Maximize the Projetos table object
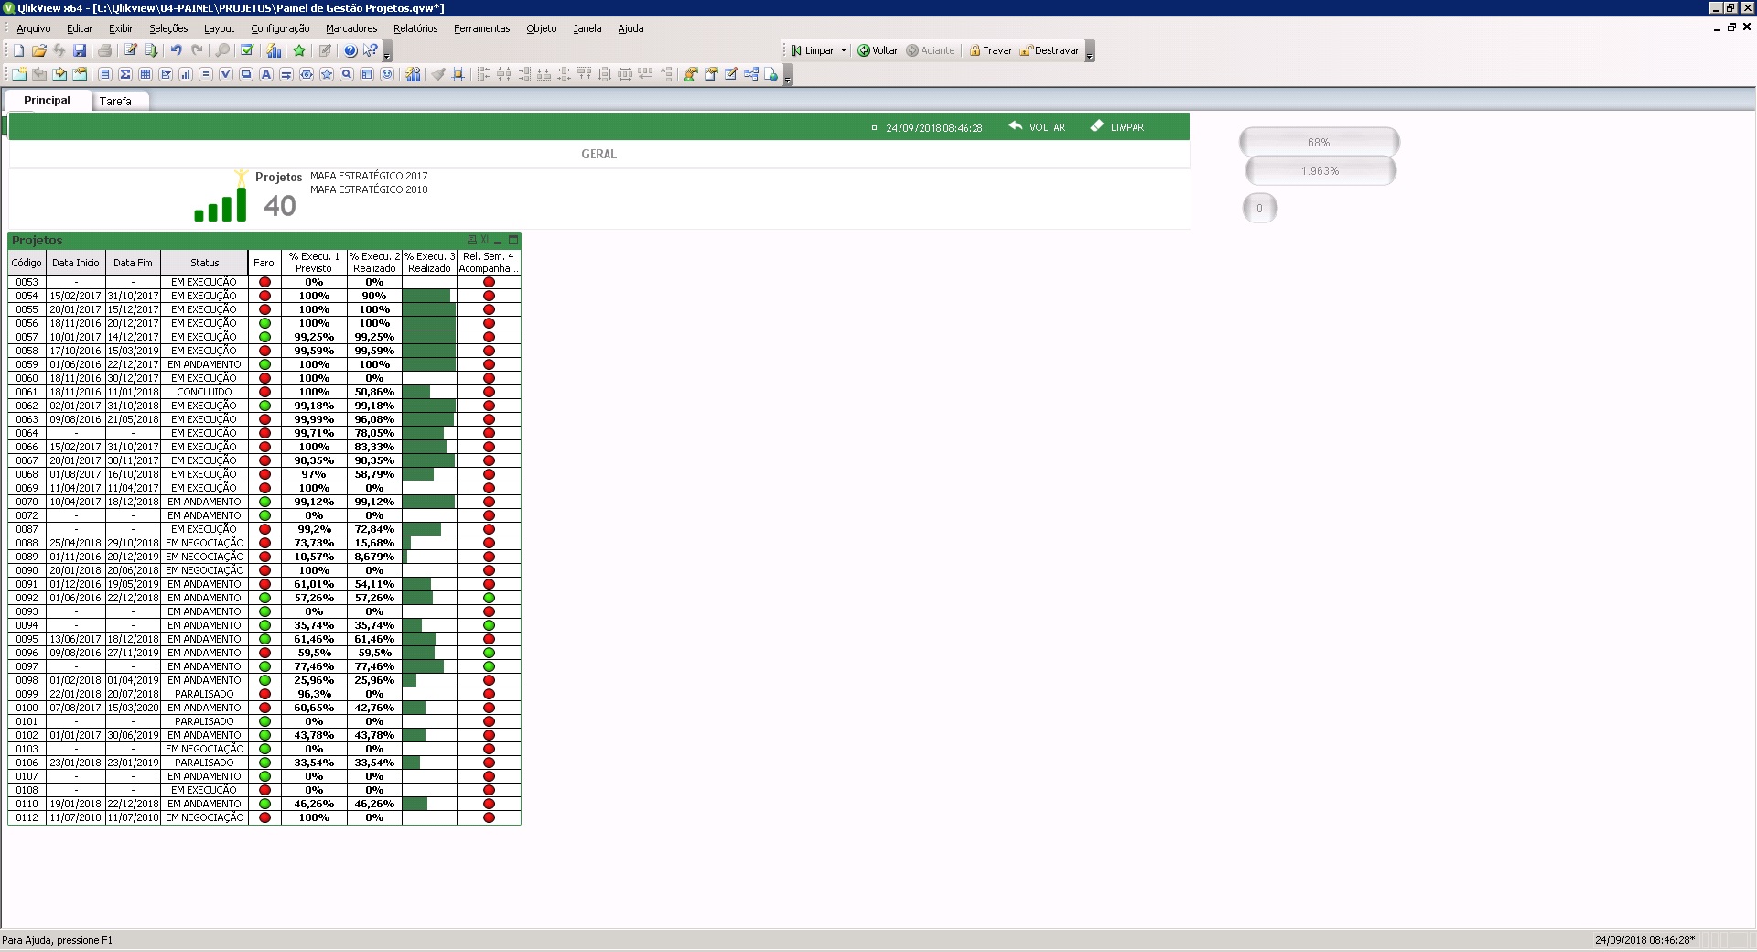Viewport: 1757px width, 952px height. 512,240
